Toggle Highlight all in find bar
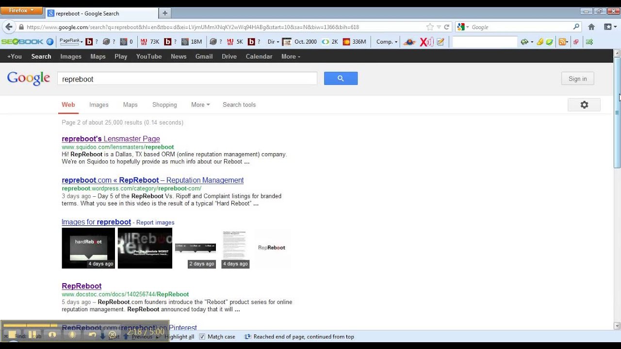 tap(179, 336)
